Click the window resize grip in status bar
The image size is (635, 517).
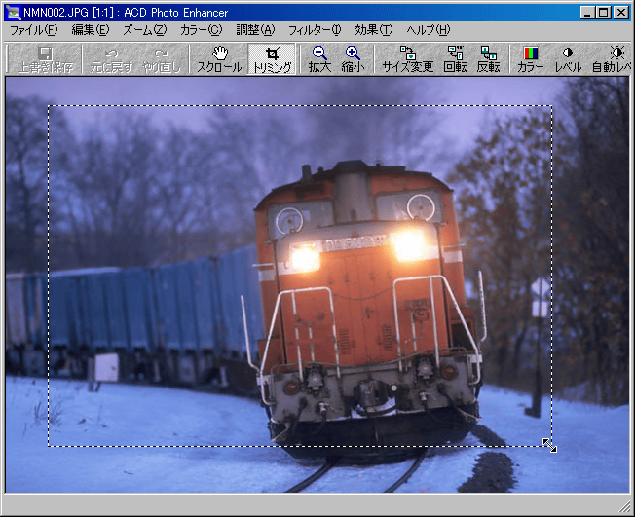pos(625,506)
